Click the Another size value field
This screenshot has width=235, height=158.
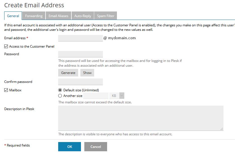96,96
